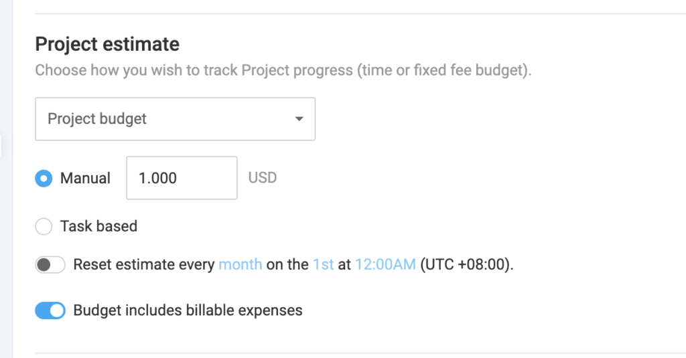686x358 pixels.
Task: Select the Task based radio button
Action: [44, 226]
